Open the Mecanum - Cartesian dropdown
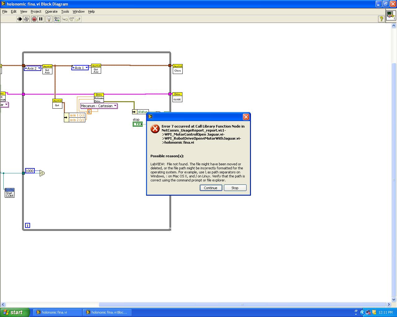The width and height of the screenshot is (397, 317). pos(98,106)
